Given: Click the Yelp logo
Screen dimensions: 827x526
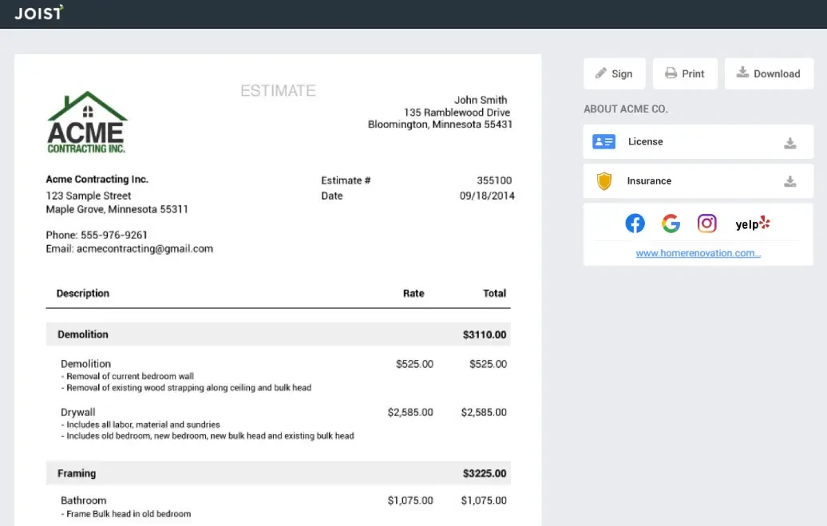Looking at the screenshot, I should coord(751,223).
